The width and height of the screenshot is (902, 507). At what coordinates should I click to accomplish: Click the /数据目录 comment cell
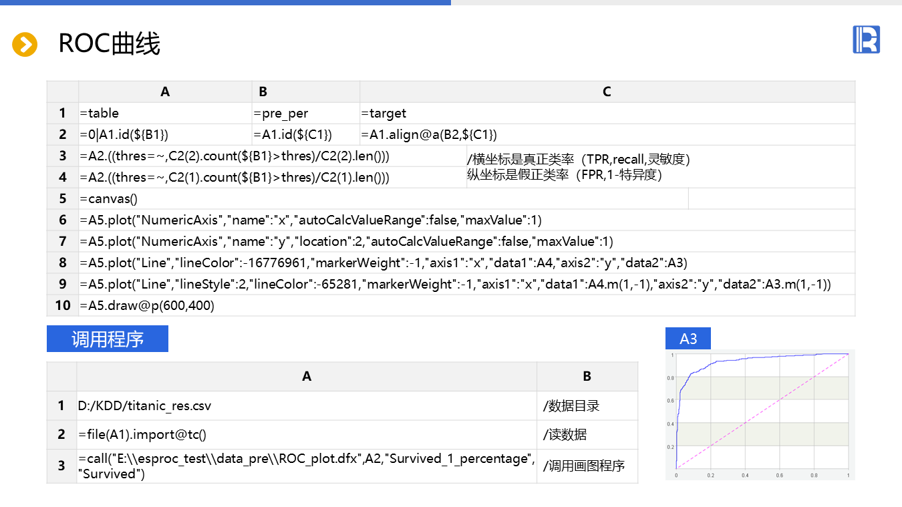pos(587,405)
